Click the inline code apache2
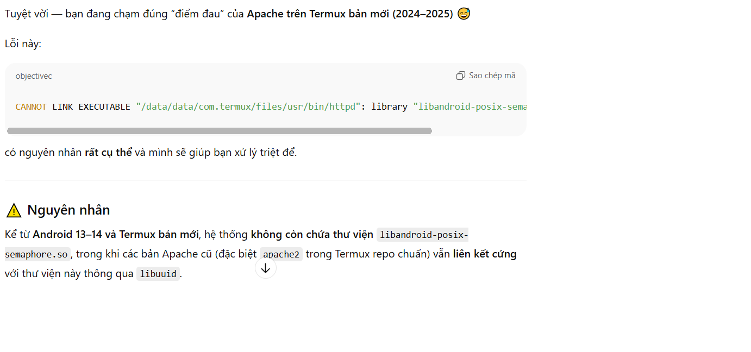Image resolution: width=751 pixels, height=352 pixels. 281,254
